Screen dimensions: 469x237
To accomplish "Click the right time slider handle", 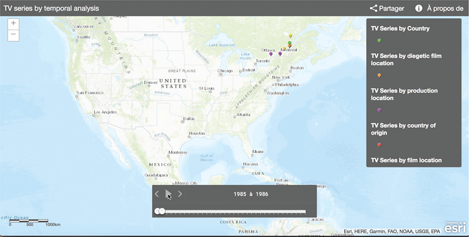I will coord(162,211).
